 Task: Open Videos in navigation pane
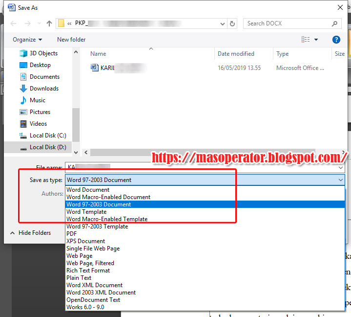(38, 124)
